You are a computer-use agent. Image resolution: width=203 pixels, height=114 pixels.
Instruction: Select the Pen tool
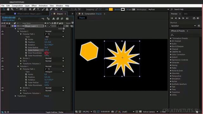click(34, 9)
